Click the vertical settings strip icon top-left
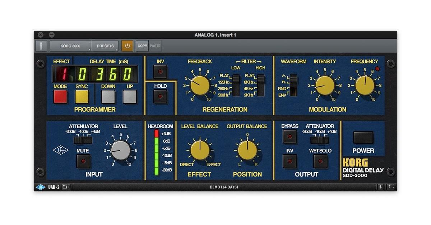431x225 pixels. click(x=41, y=46)
